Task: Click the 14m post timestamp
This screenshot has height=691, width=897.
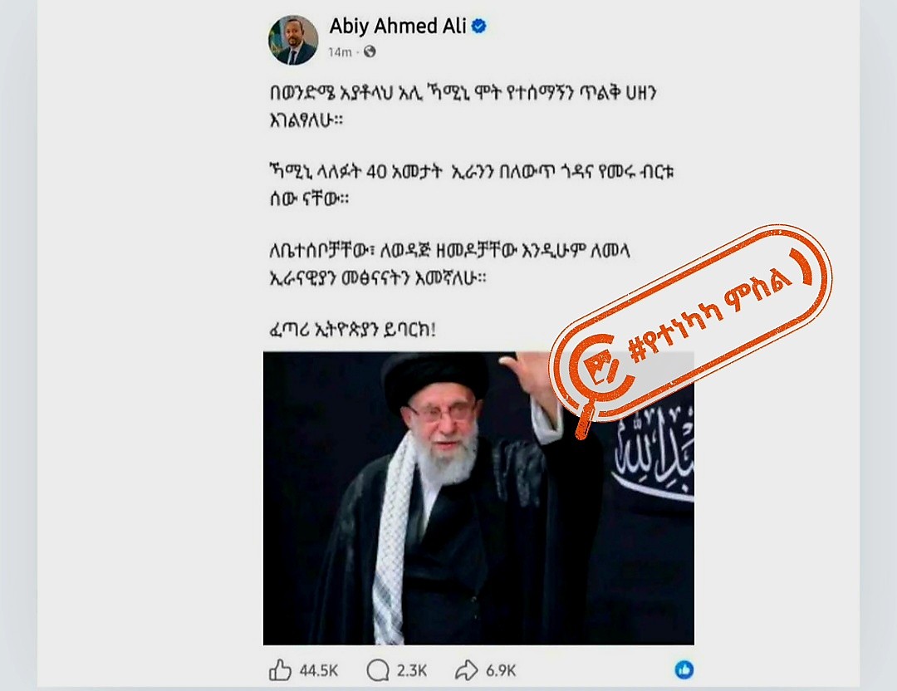Action: point(340,52)
